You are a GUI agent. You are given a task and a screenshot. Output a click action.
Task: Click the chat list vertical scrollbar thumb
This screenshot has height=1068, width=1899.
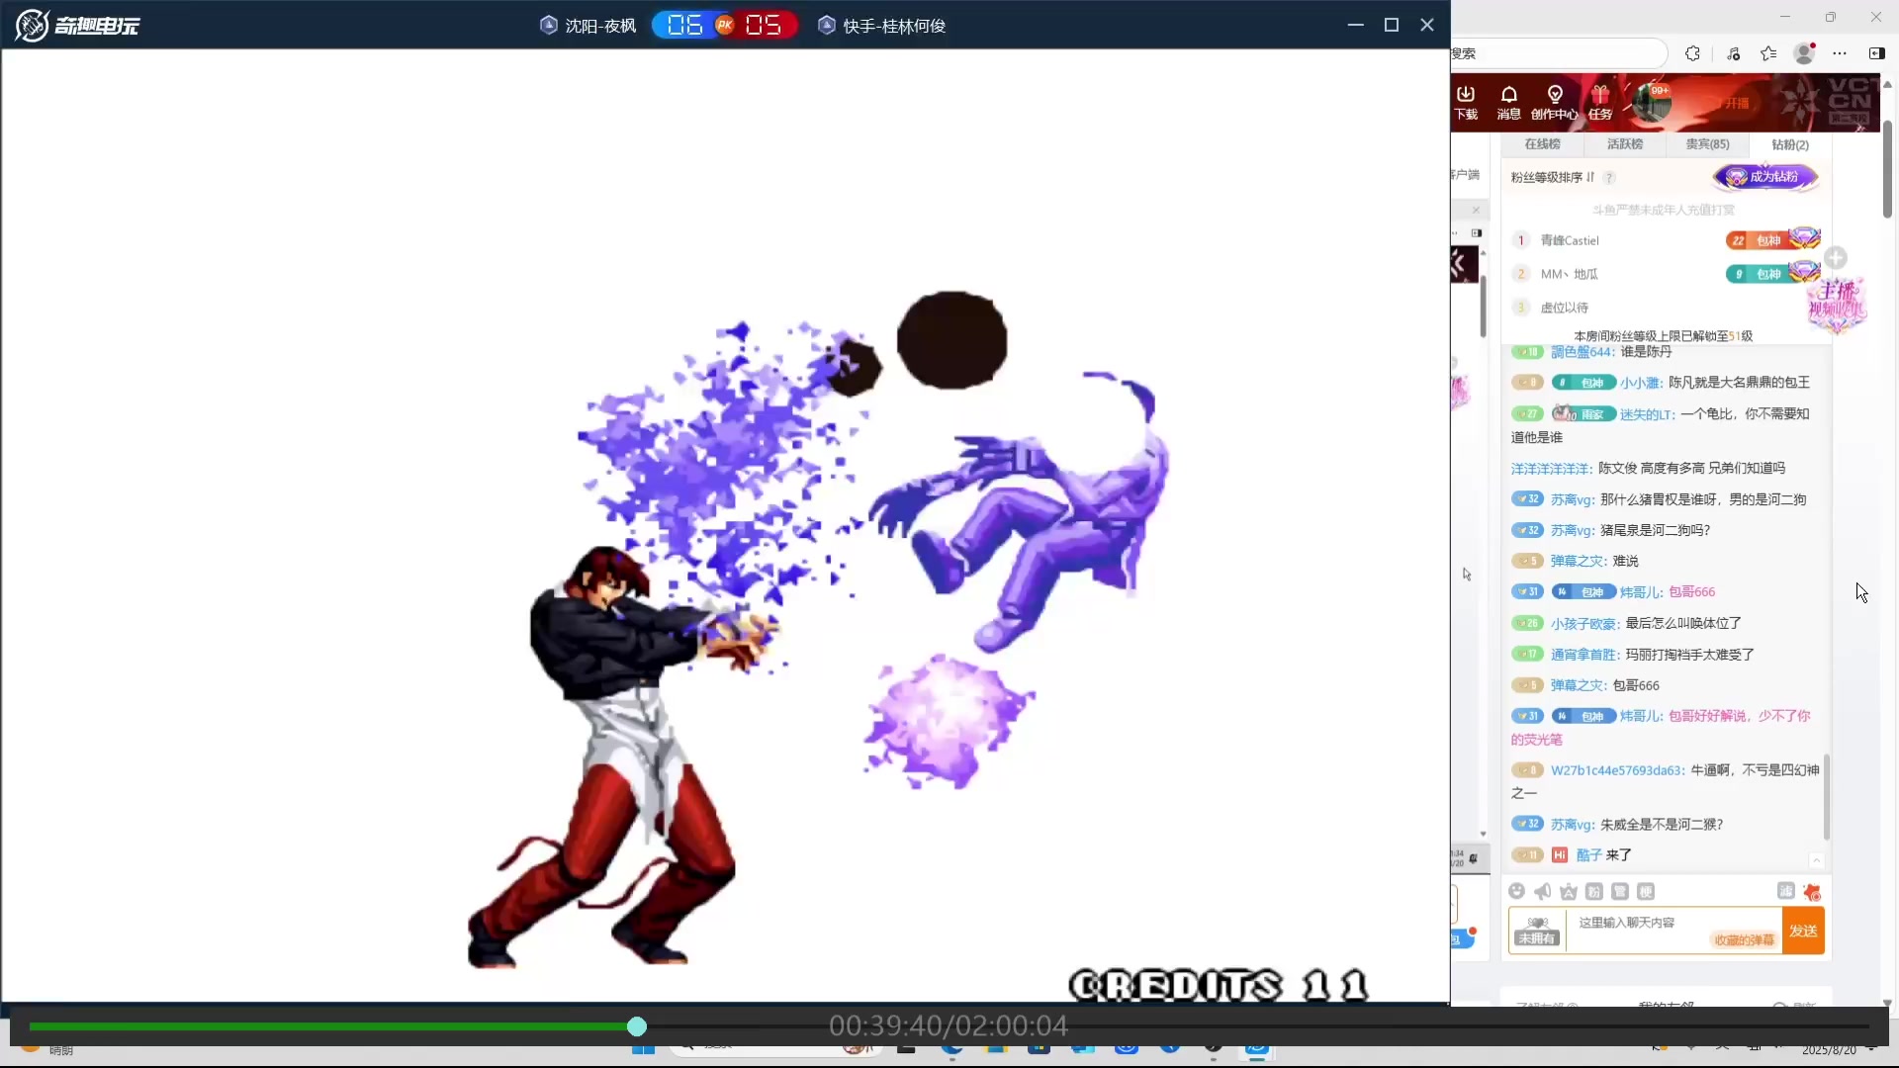1826,797
